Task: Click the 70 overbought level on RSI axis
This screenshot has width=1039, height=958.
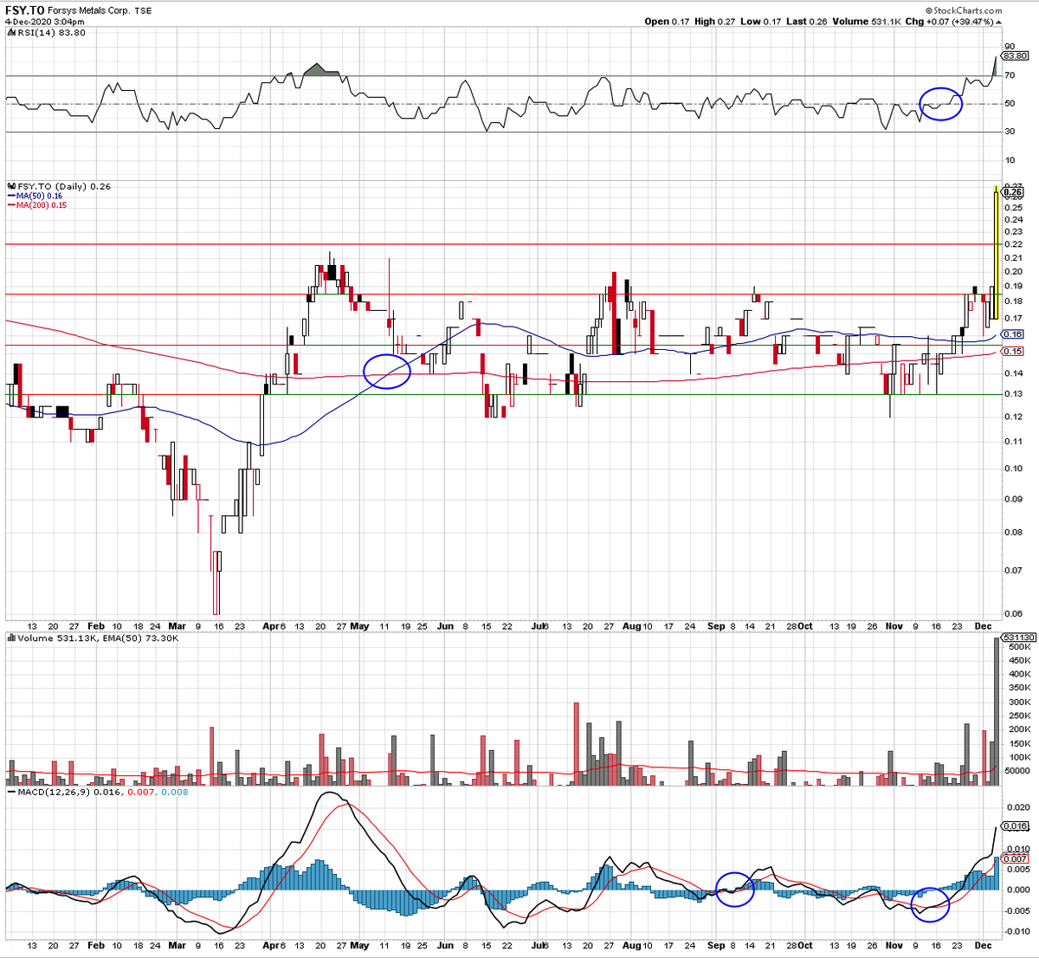Action: [1010, 75]
